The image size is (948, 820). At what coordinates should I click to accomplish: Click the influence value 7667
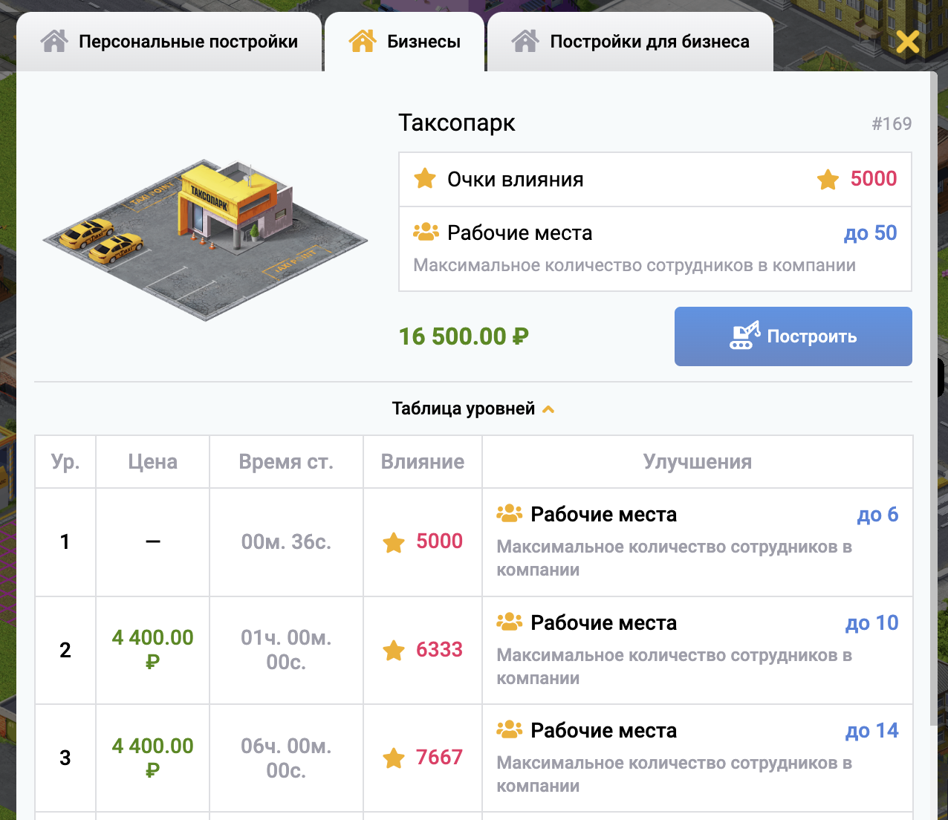[x=439, y=757]
